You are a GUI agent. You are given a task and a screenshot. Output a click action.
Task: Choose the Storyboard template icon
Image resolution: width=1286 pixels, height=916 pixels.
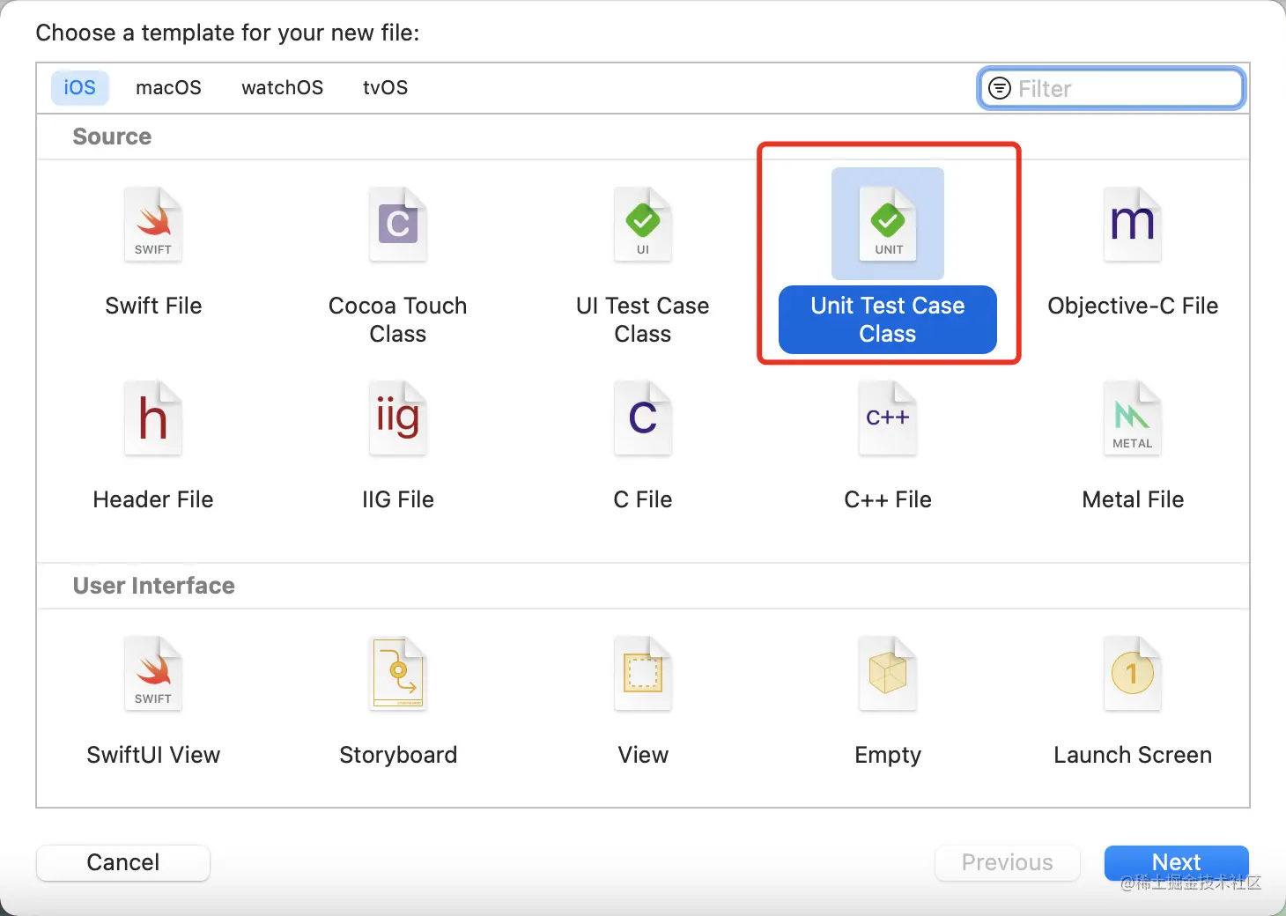click(398, 675)
